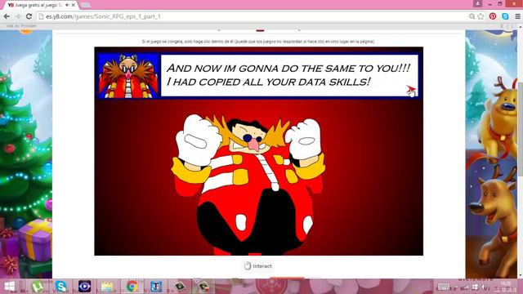Mute the tab via its speaker icon
The width and height of the screenshot is (523, 294).
(x=67, y=5)
